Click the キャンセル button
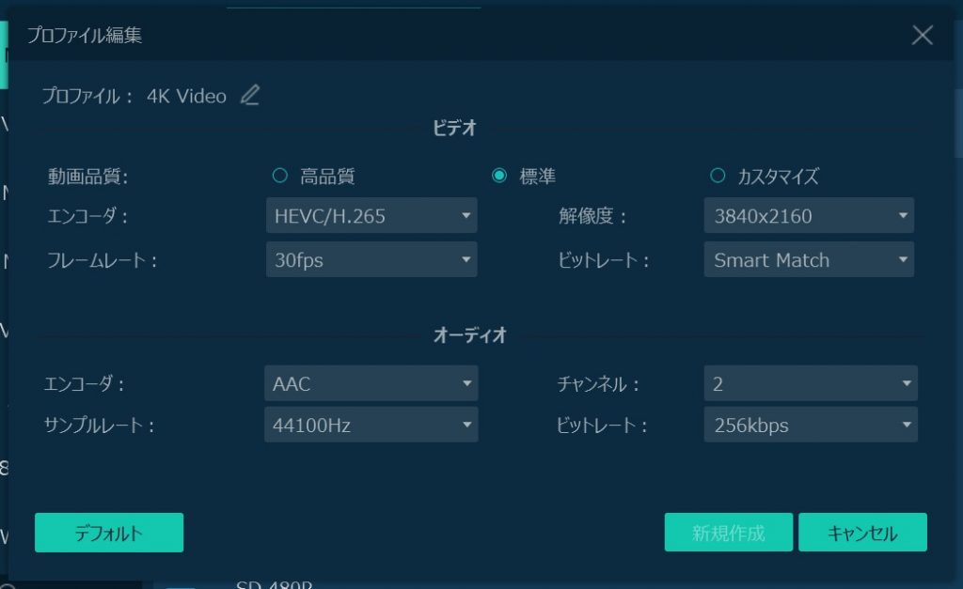Viewport: 963px width, 589px height. 862,532
